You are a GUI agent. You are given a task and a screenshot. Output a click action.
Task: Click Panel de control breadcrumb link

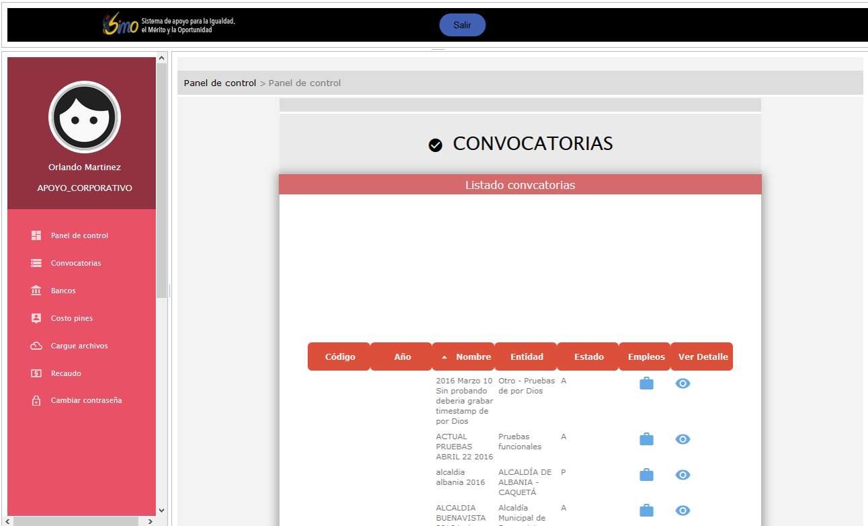220,83
